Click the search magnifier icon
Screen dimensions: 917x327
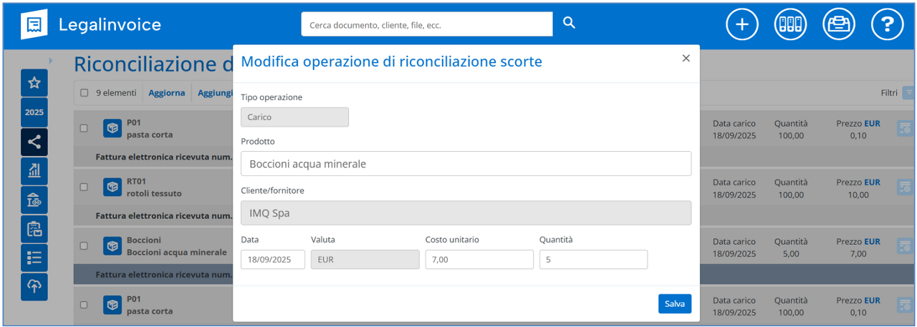point(569,23)
